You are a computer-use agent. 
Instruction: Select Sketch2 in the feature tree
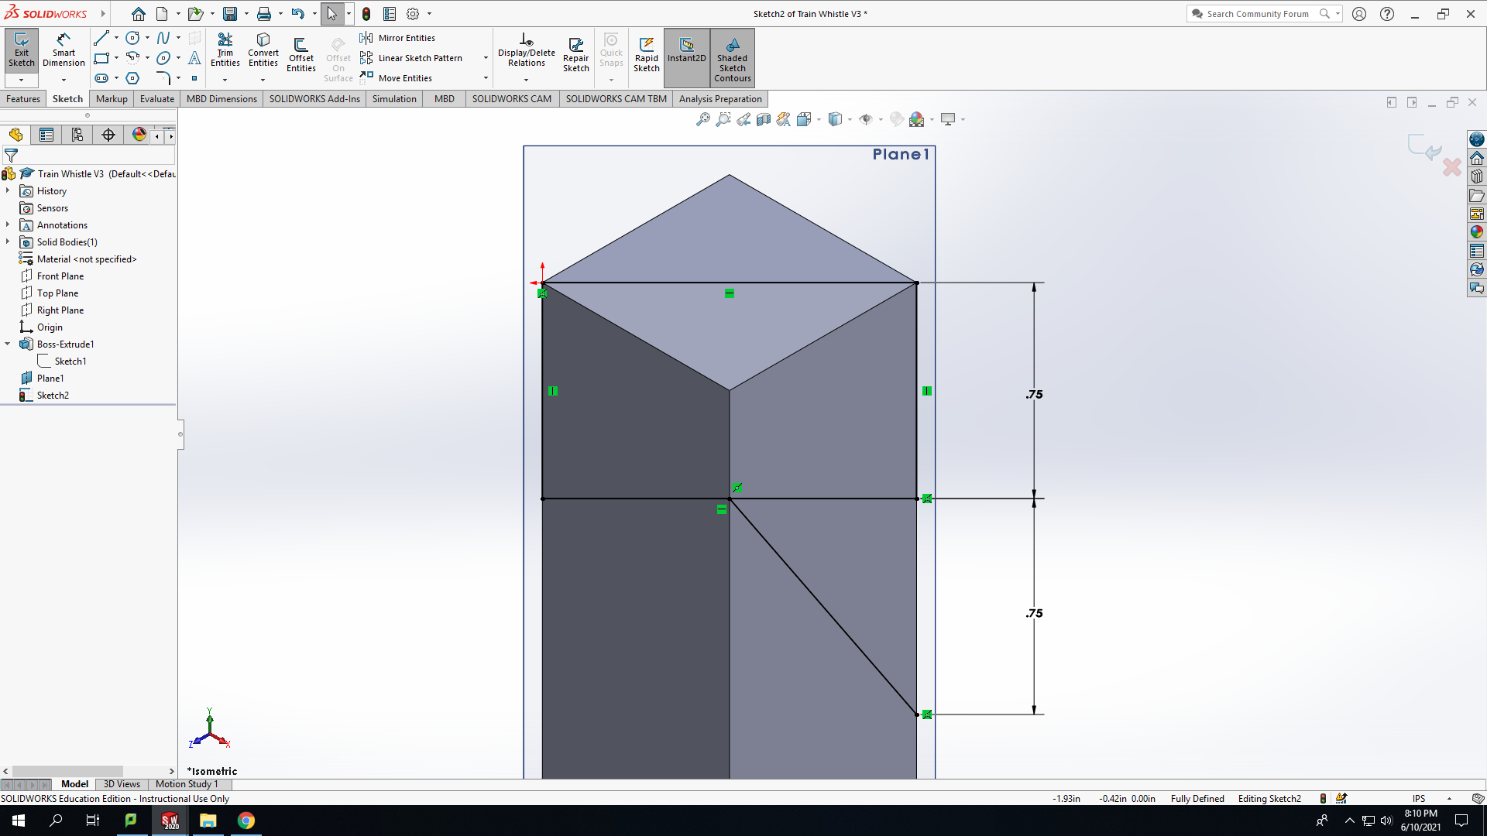pyautogui.click(x=53, y=396)
